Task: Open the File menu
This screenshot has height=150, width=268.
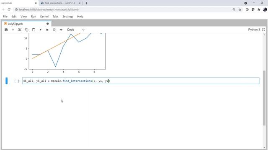Action: click(x=5, y=17)
